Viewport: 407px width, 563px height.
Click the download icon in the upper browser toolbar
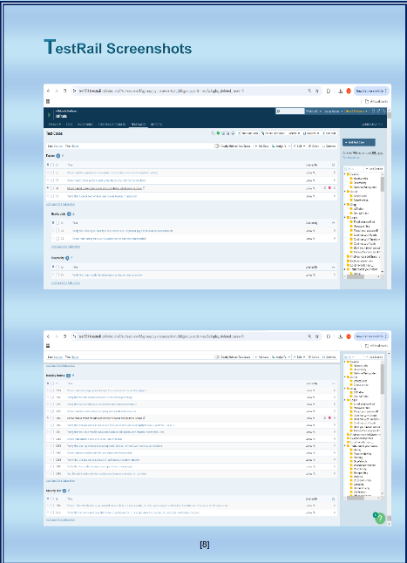[x=340, y=91]
